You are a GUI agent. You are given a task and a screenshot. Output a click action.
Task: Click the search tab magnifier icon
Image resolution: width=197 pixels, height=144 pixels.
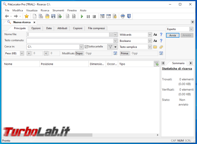9,22
